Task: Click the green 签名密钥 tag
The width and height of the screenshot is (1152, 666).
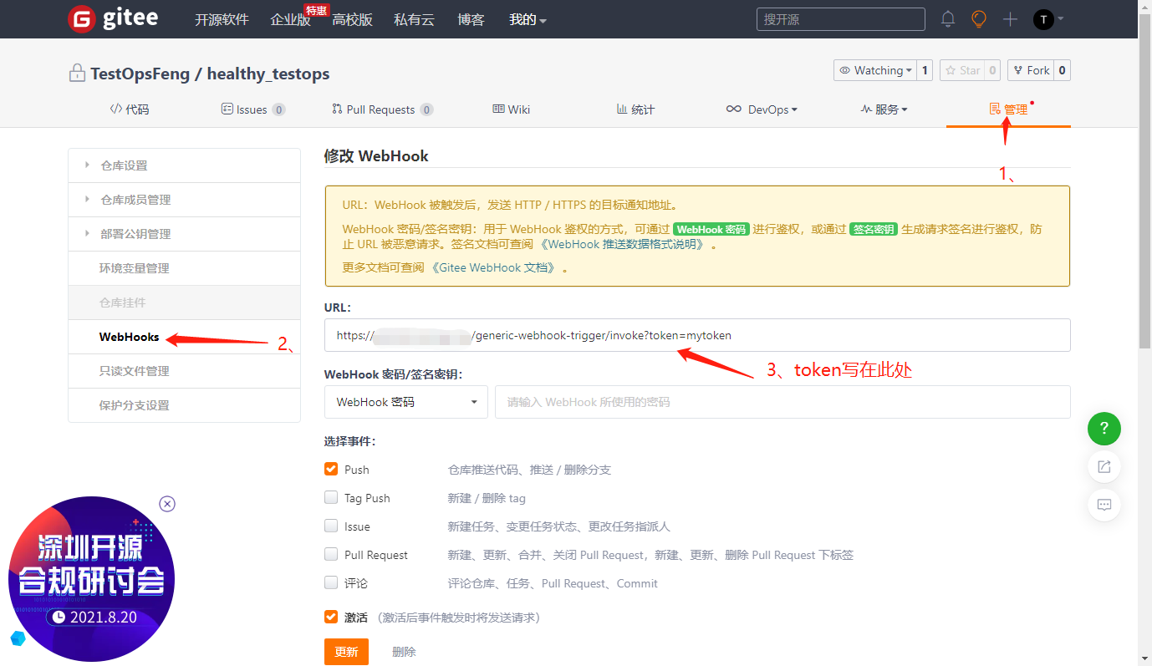Action: [x=874, y=229]
